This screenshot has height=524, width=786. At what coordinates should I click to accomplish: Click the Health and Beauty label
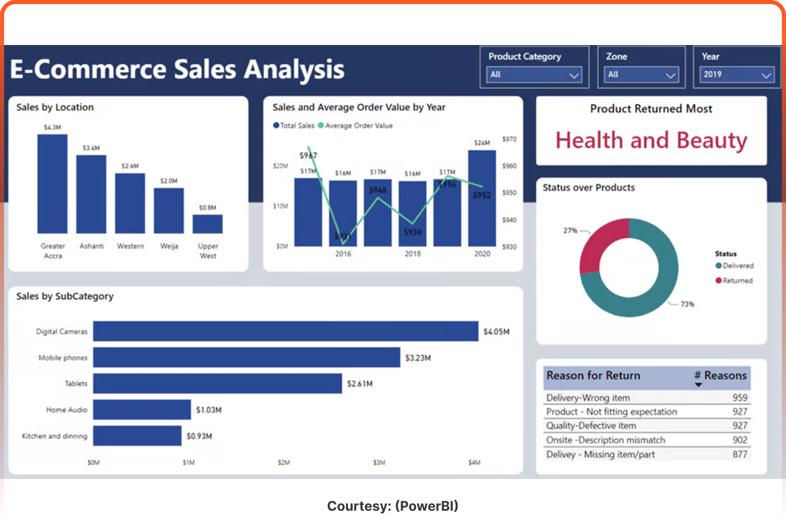651,140
